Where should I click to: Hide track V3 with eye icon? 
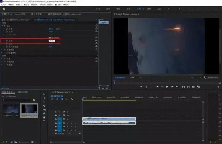coord(68,112)
